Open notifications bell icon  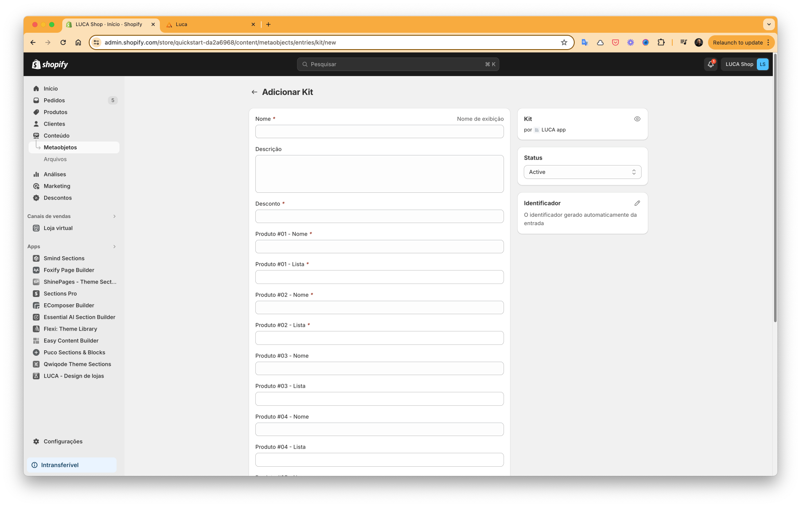coord(711,64)
